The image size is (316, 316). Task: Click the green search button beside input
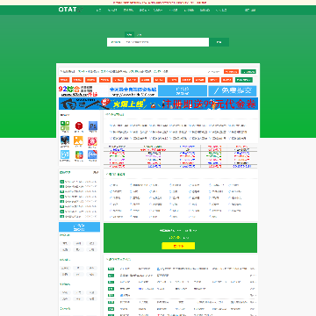(219, 42)
